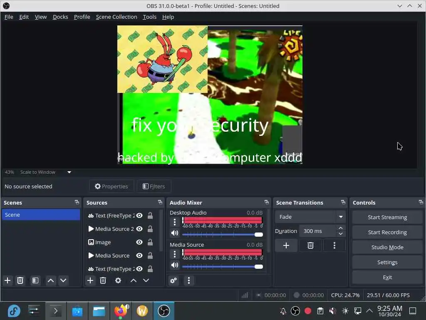Mute Desktop Audio speaker icon
The height and width of the screenshot is (320, 426).
[x=175, y=233]
